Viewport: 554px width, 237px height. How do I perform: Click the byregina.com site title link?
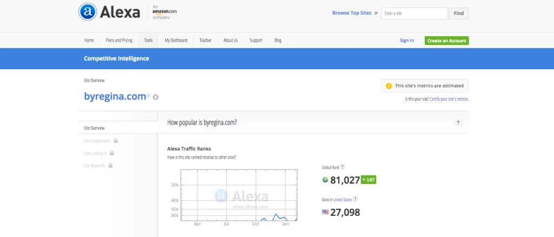point(115,96)
